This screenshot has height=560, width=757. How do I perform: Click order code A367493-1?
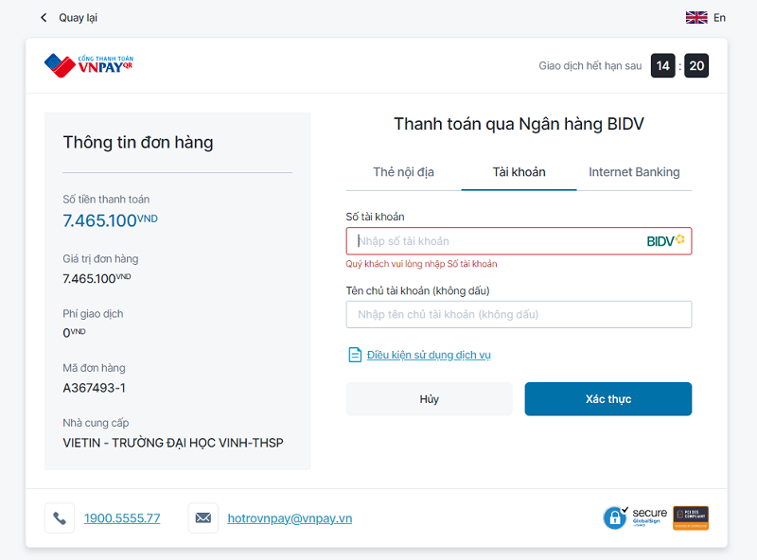coord(94,388)
